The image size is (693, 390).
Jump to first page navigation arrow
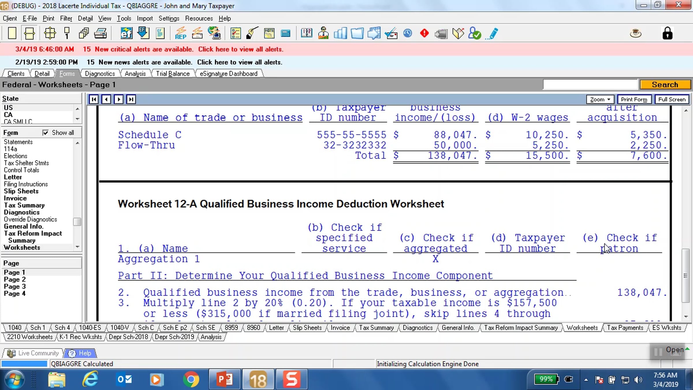[x=94, y=99]
